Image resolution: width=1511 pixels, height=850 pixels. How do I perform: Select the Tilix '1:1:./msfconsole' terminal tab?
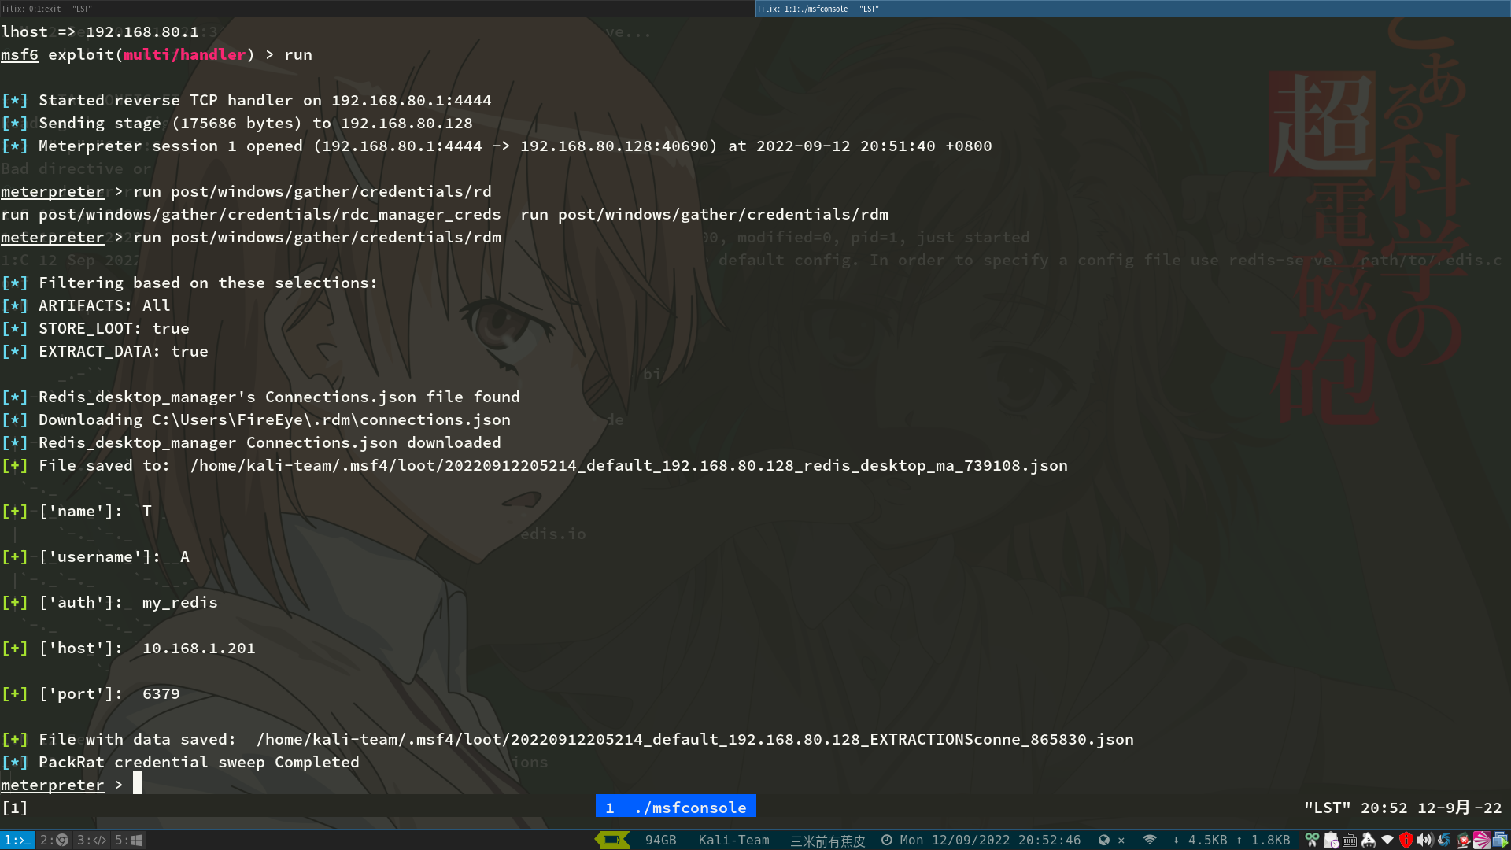point(1133,9)
